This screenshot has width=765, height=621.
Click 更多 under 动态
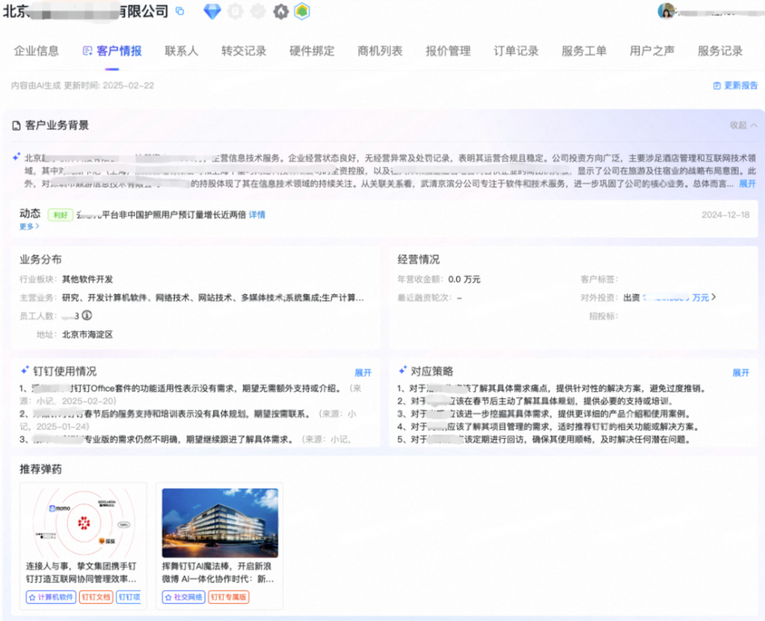click(29, 226)
